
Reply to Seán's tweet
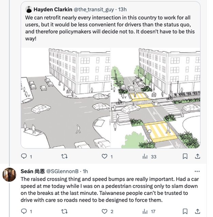pyautogui.click(x=24, y=211)
